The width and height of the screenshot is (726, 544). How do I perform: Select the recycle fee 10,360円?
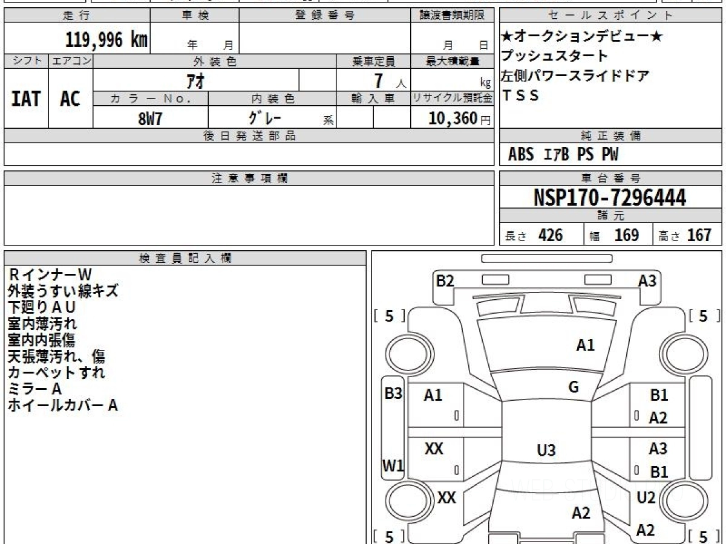tap(460, 118)
